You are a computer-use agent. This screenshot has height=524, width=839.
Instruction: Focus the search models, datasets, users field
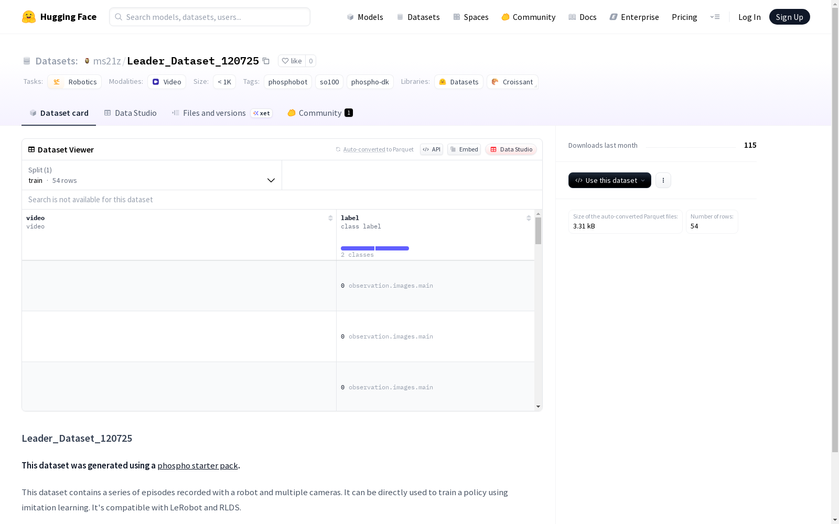pyautogui.click(x=210, y=17)
